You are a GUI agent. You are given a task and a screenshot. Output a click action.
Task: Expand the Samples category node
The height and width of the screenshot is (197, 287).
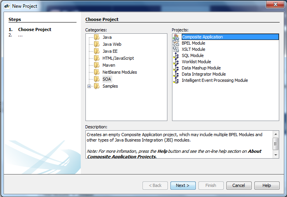pyautogui.click(x=89, y=86)
